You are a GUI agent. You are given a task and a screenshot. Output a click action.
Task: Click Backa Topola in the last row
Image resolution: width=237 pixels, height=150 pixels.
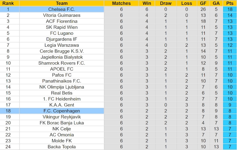click(x=61, y=147)
